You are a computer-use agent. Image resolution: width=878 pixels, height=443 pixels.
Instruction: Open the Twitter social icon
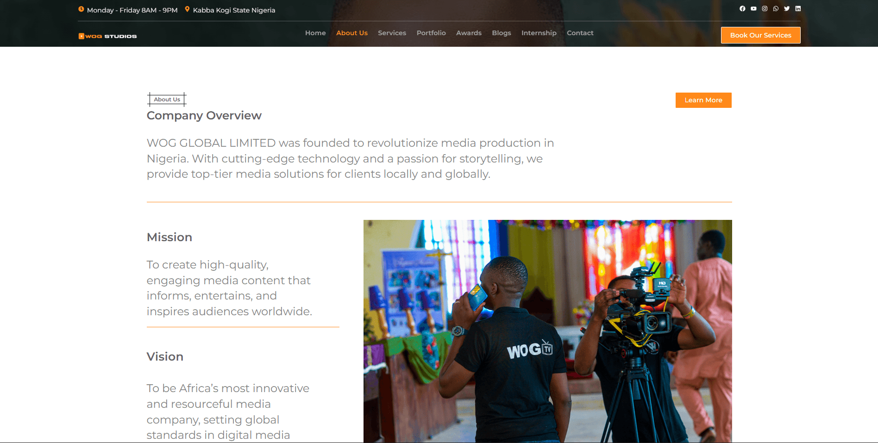(x=787, y=8)
